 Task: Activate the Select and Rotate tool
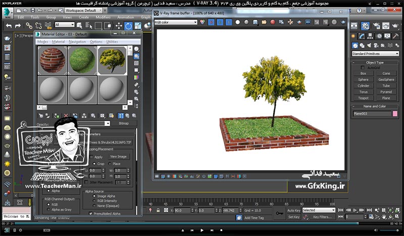pos(128,26)
